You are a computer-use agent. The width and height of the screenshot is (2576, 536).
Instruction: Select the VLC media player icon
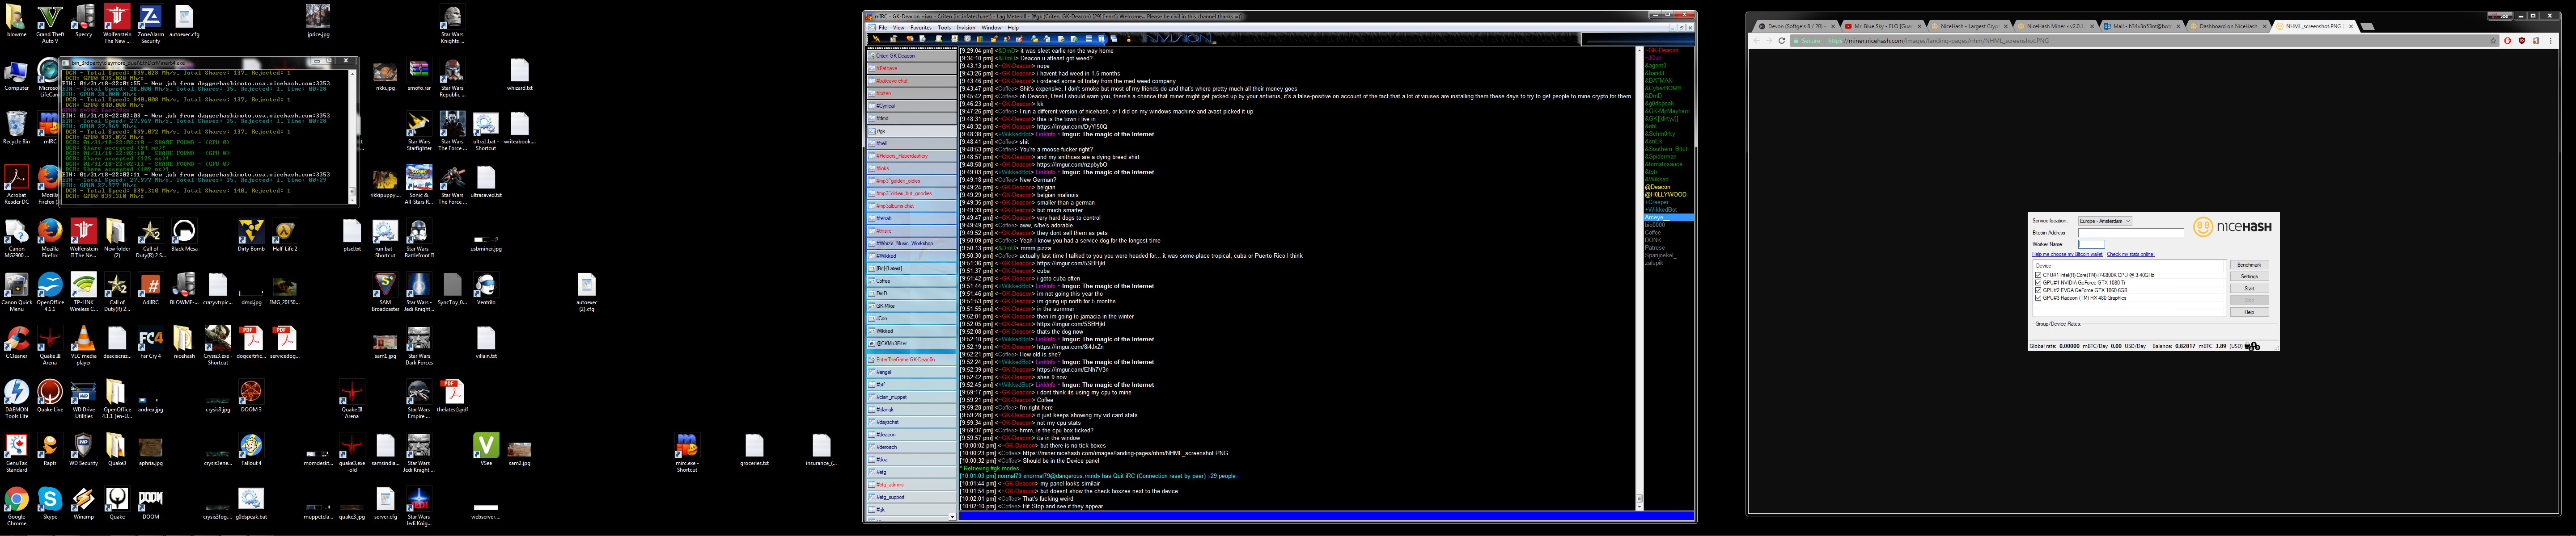pyautogui.click(x=83, y=345)
